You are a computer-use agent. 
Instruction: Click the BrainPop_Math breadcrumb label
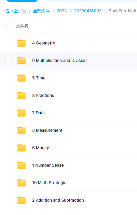tap(123, 11)
